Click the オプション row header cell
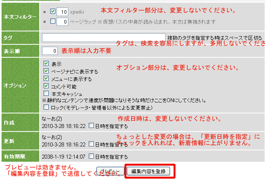 tap(20, 85)
